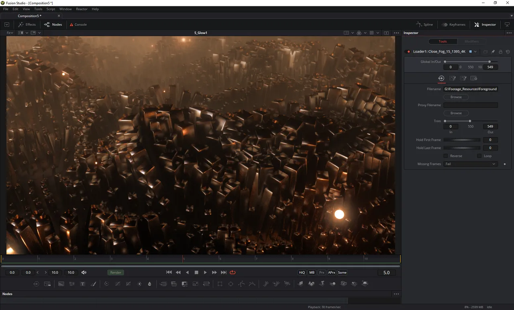The width and height of the screenshot is (514, 310).
Task: Add a Loader node from the toolbar
Action: (x=36, y=284)
